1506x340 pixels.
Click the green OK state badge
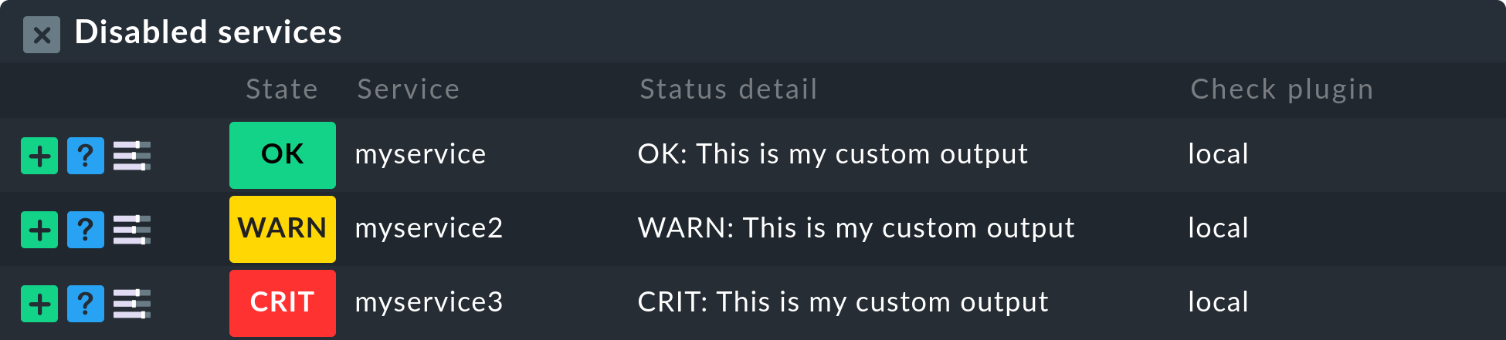pyautogui.click(x=283, y=155)
